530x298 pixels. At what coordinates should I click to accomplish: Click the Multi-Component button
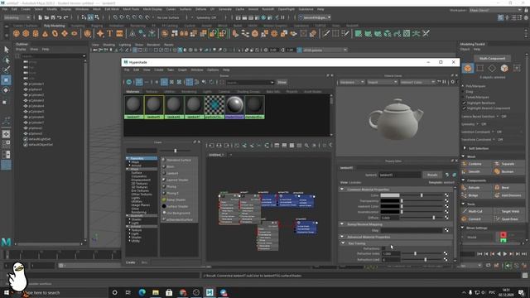pos(492,59)
